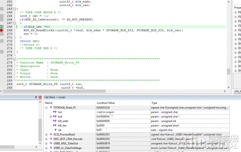Click the blk_len value 0x0000
The height and width of the screenshot is (152, 241).
point(100,126)
